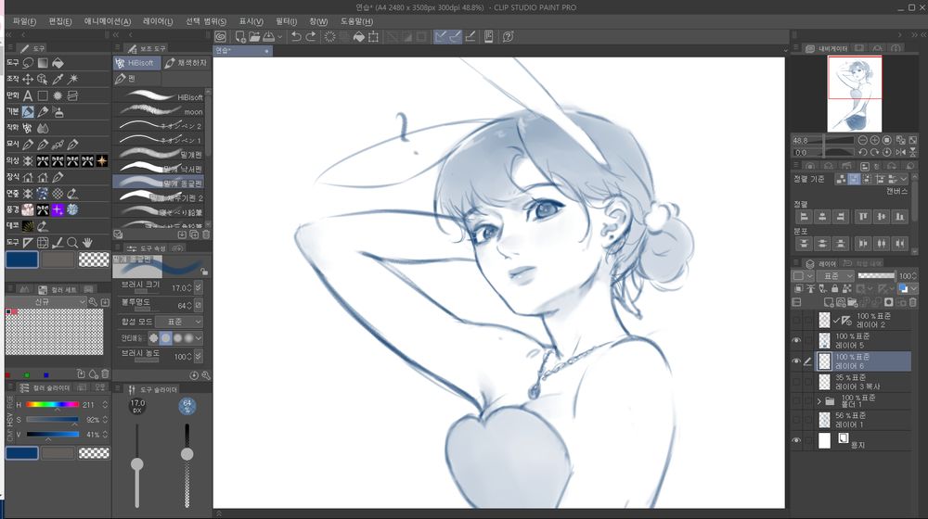Click the new layer folder icon

coord(852,303)
